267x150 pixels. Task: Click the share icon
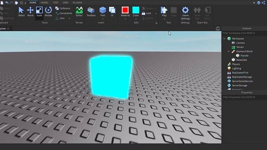point(263,3)
